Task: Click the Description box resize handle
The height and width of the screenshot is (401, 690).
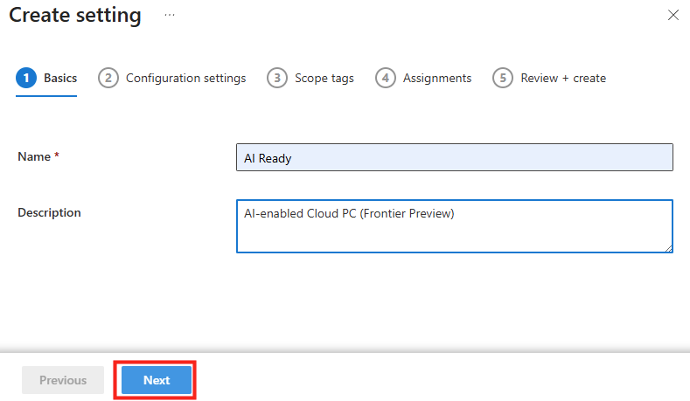Action: [667, 248]
